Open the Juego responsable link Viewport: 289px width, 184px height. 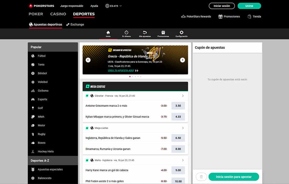(x=72, y=6)
